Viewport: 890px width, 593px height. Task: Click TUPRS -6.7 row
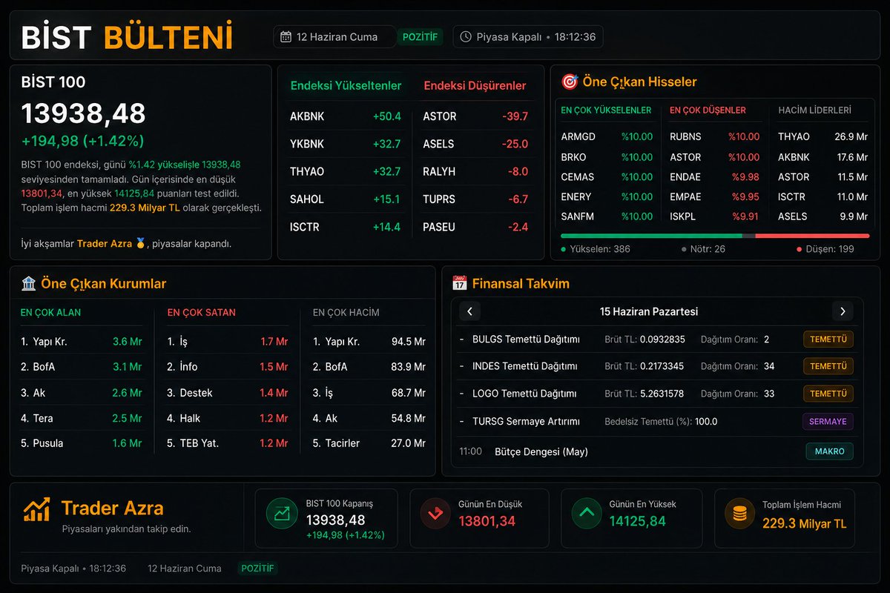475,199
